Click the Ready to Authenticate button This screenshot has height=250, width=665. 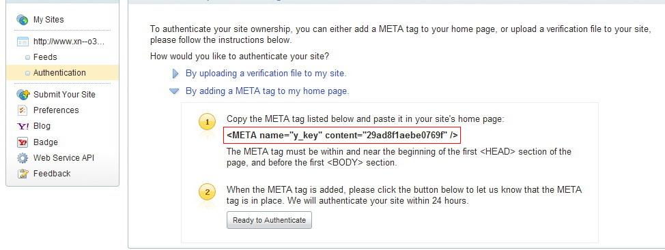click(269, 221)
